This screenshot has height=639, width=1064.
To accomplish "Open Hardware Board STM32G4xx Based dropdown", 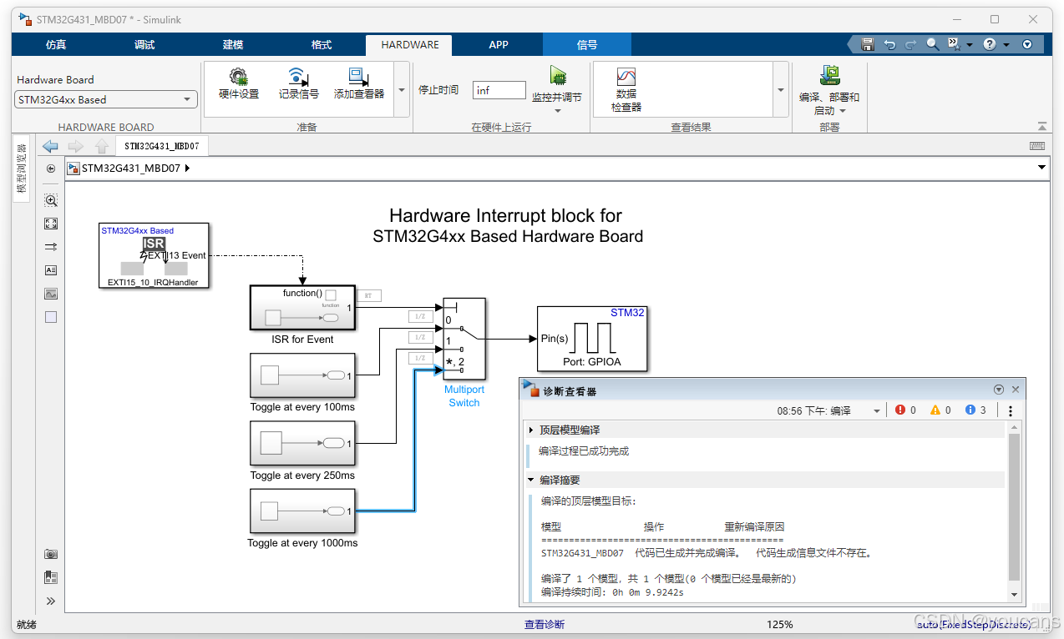I will tap(106, 99).
